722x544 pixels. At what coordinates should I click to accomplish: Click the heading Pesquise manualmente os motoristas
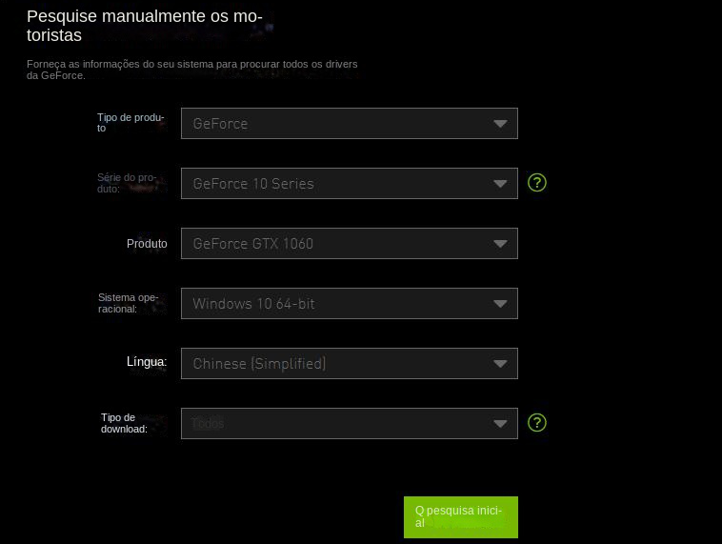pyautogui.click(x=145, y=26)
